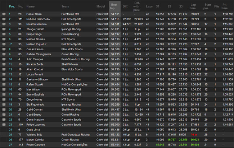Click Daniel Serra's best lap 54.161
Screen dimensions: 234x148
coord(115,14)
